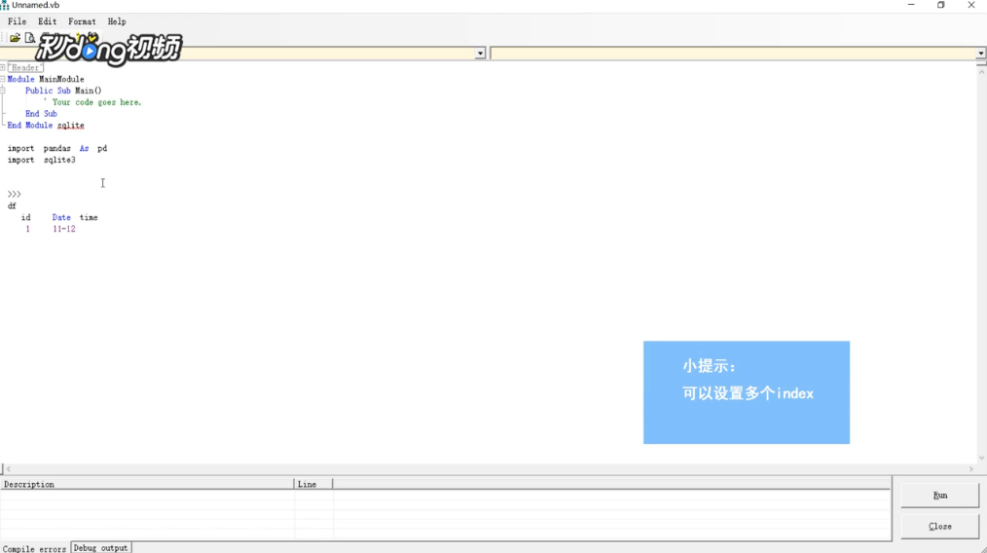Open the right member dropdown arrow

981,54
